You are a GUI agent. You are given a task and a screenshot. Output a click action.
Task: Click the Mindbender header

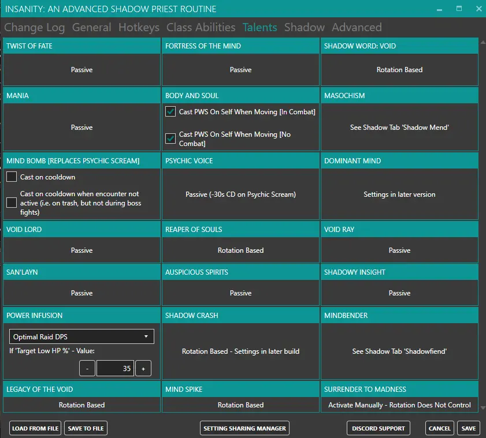pyautogui.click(x=399, y=316)
